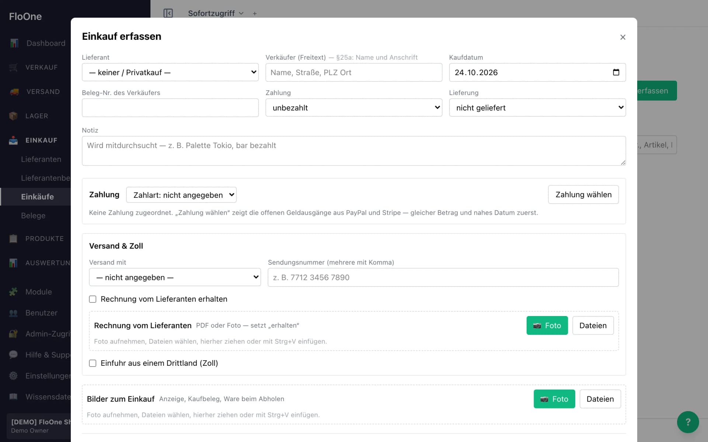Collapse sidebar with the panel toggle icon

click(168, 13)
